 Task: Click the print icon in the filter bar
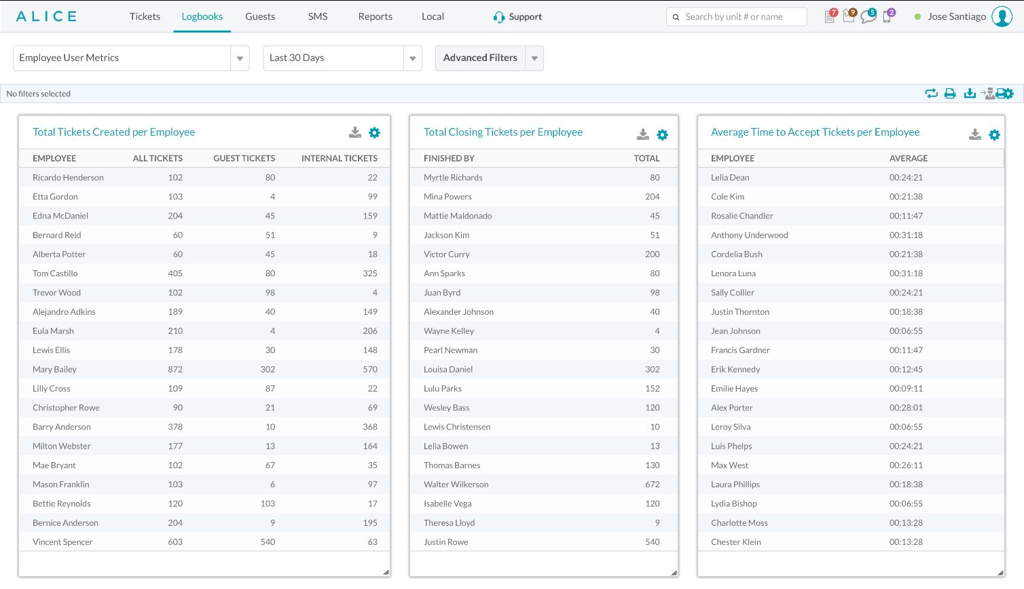click(x=950, y=94)
